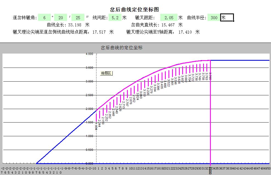Click the data label 3.522

pyautogui.click(x=169, y=83)
